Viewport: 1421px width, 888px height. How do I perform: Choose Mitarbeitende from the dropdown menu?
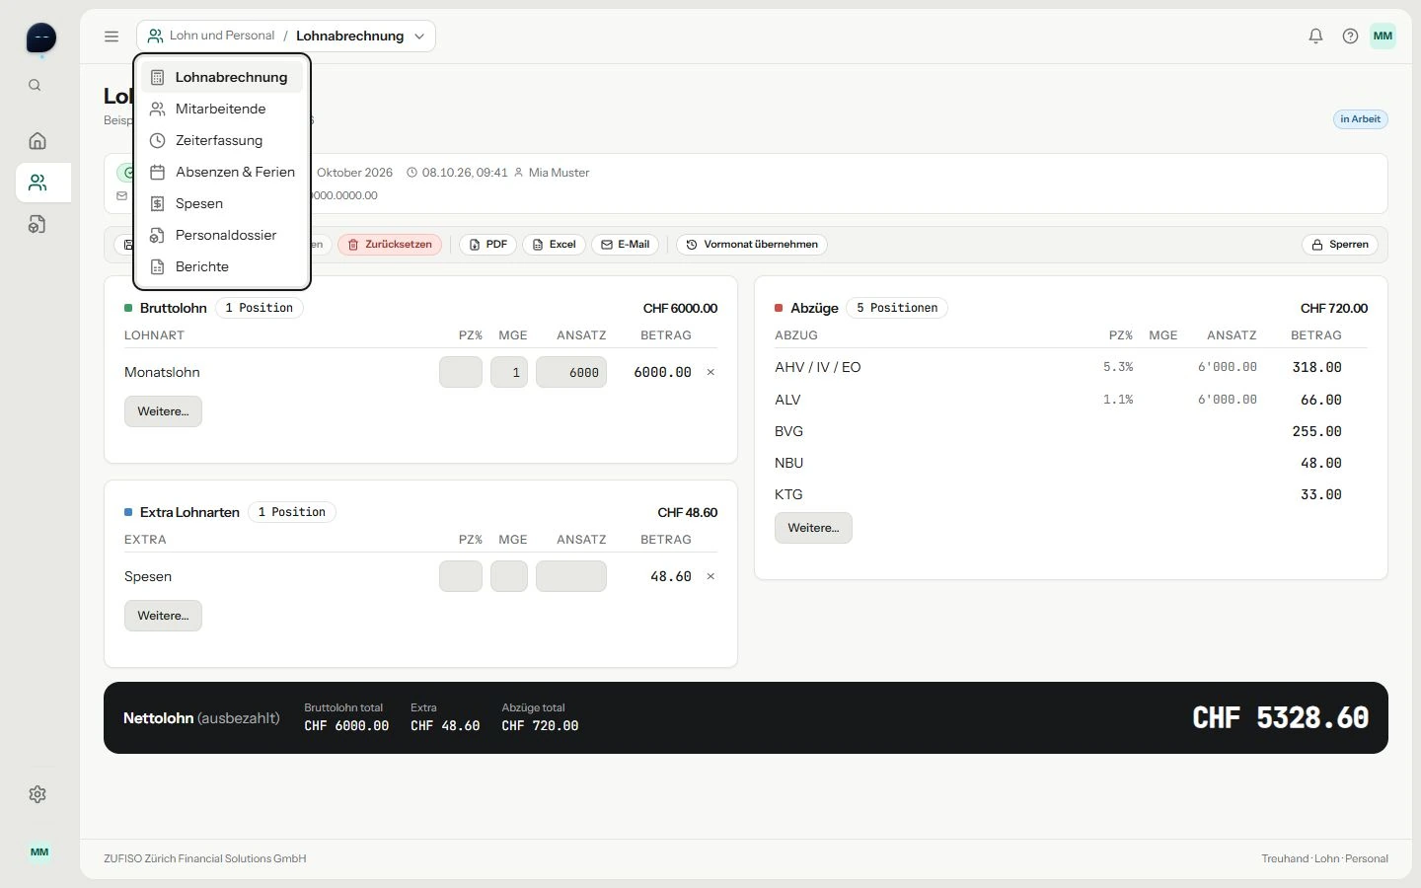coord(222,109)
